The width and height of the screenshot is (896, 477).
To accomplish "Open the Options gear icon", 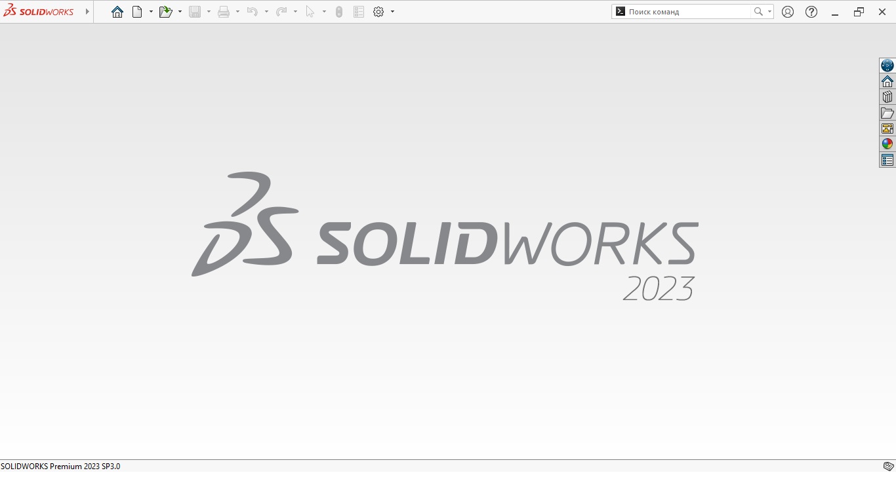I will tap(378, 12).
